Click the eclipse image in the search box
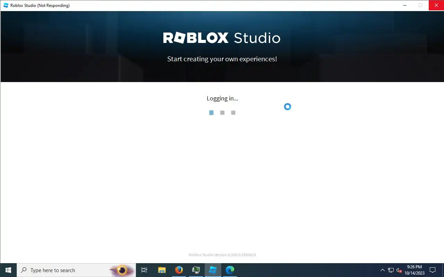Screen dimensions: 444x277 tap(121, 270)
